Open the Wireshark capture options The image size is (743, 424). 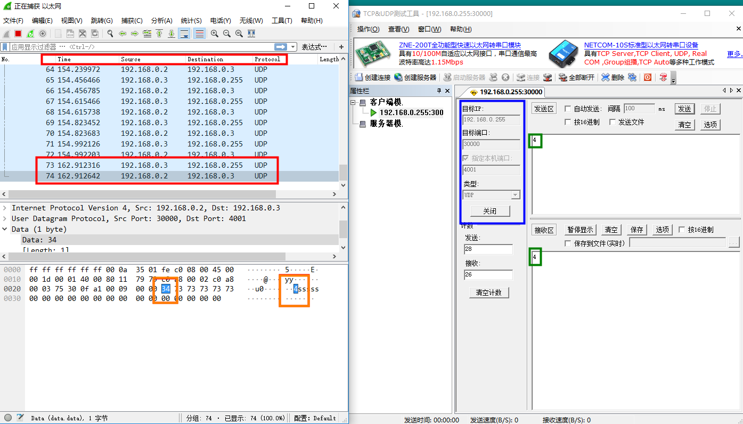click(x=43, y=34)
